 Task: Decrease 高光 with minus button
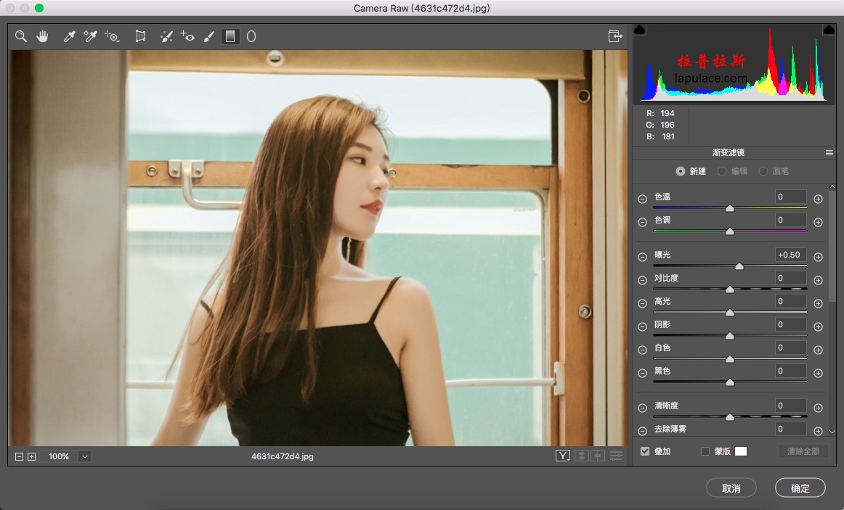pos(642,303)
